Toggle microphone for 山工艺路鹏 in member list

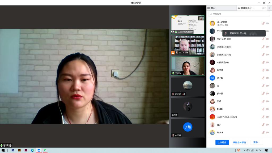coord(263,23)
